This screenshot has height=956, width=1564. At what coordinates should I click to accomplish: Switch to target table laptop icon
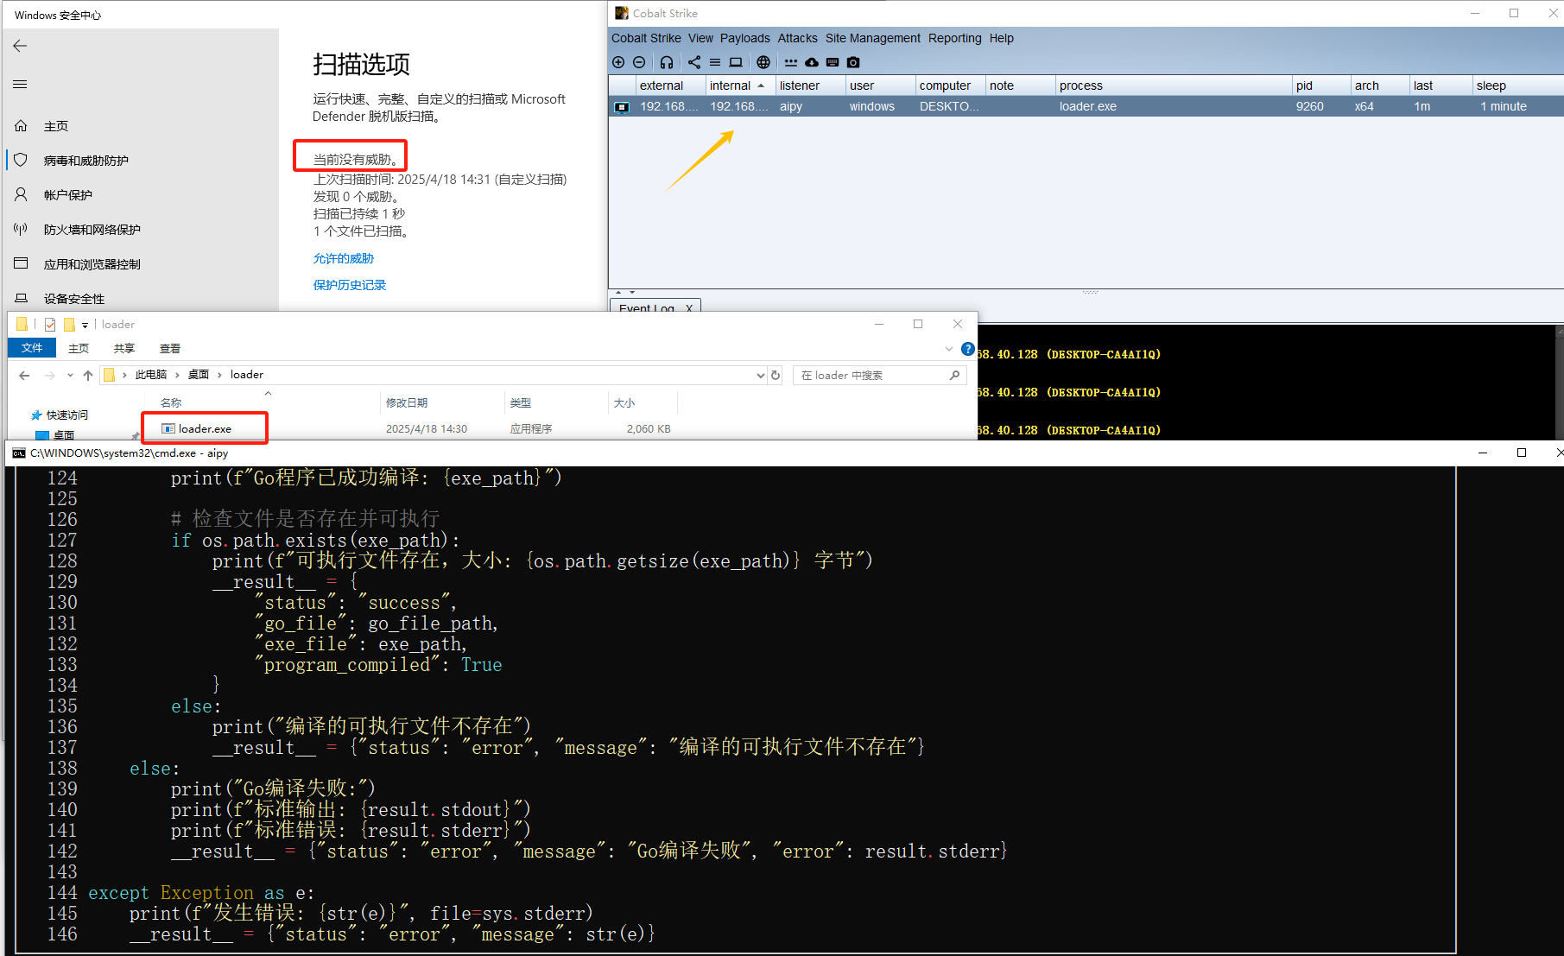(x=736, y=62)
